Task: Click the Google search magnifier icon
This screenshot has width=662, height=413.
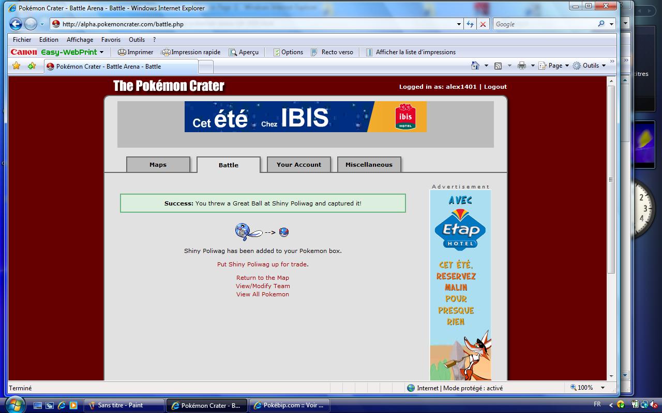Action: coord(601,24)
